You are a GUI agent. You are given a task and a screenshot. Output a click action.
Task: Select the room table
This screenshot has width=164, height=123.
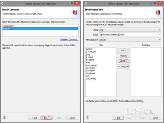[88, 62]
